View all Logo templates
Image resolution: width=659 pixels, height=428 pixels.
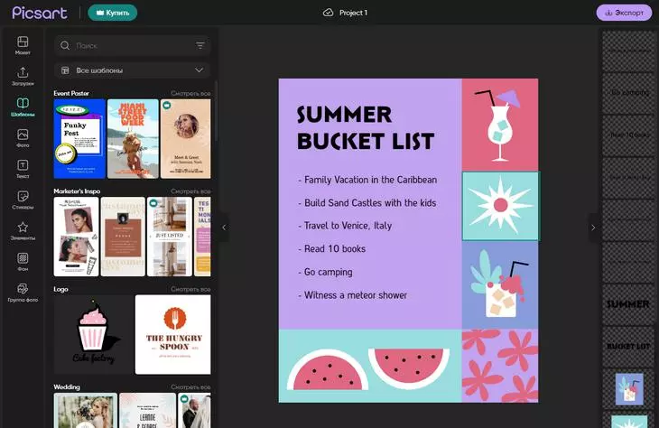click(x=190, y=289)
